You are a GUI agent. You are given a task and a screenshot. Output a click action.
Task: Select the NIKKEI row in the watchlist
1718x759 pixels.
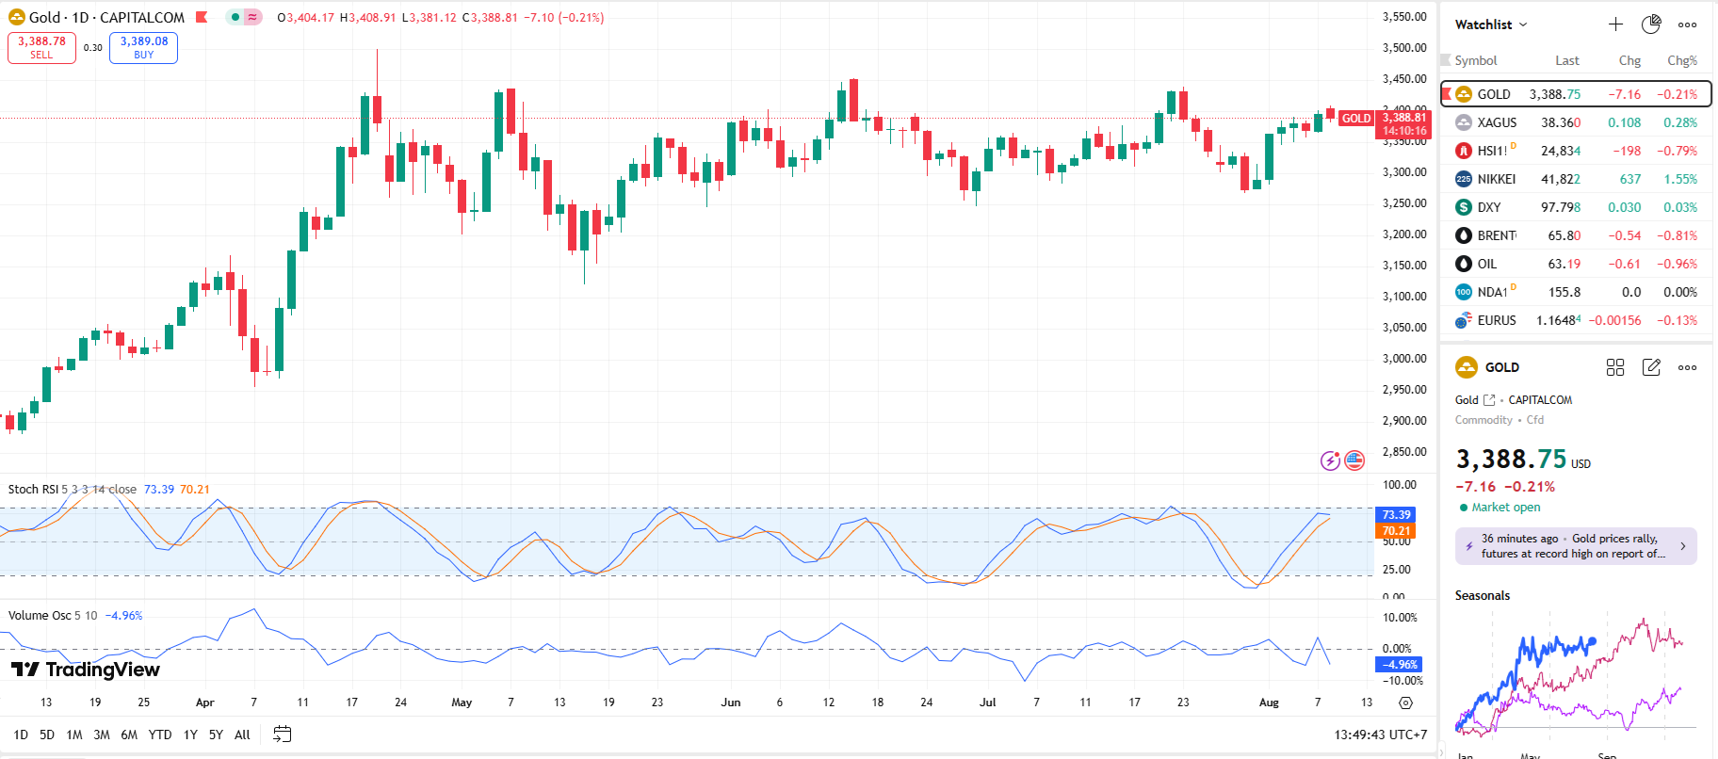[1576, 179]
